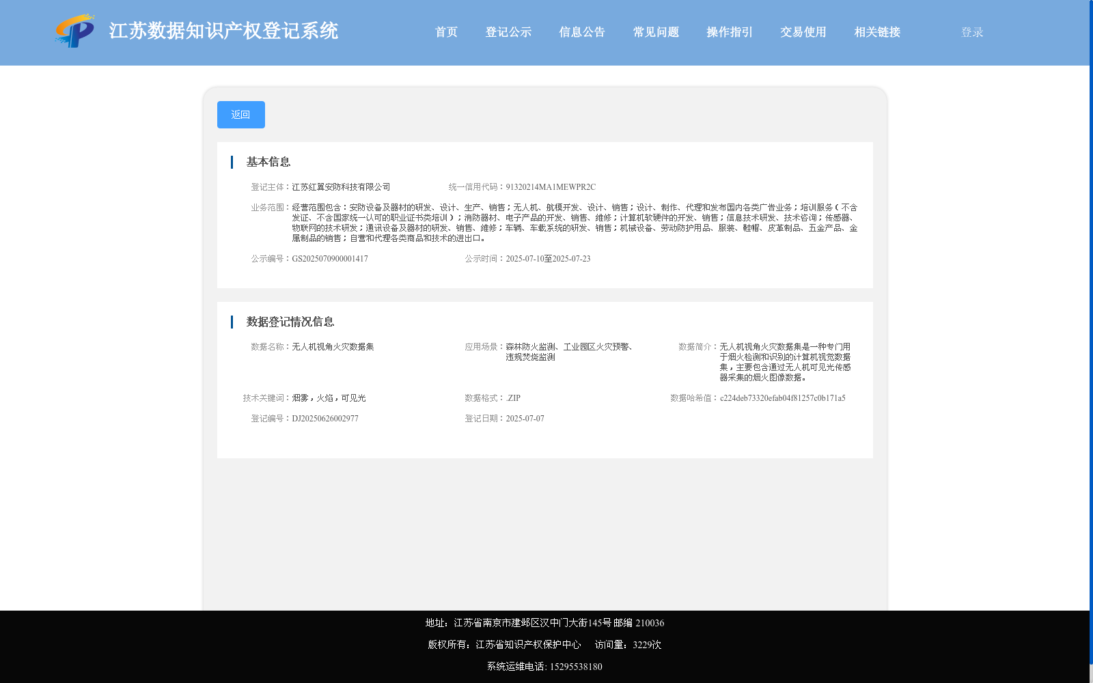Open the 信息公告 menu item
1093x683 pixels.
582,32
